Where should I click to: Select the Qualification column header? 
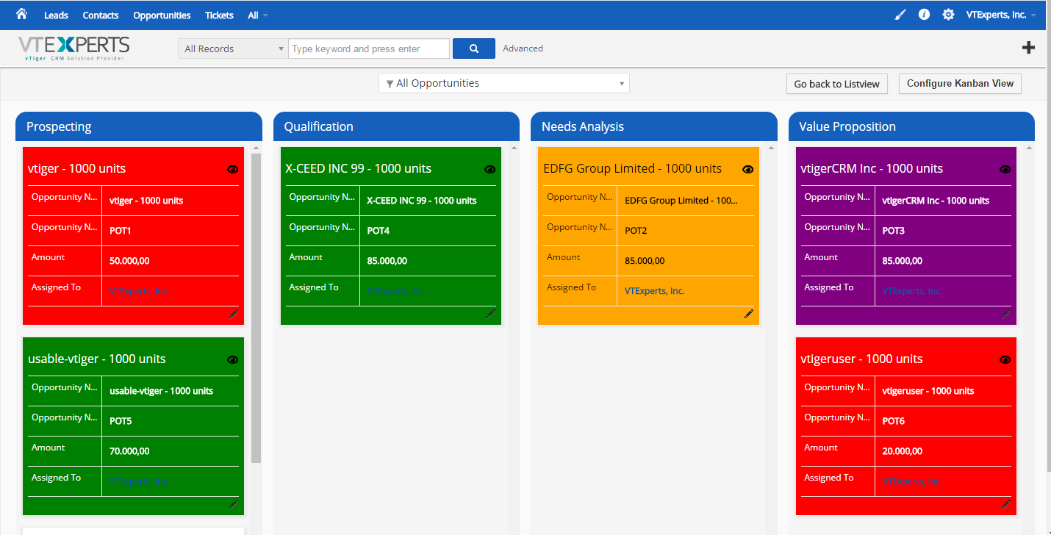pyautogui.click(x=396, y=126)
